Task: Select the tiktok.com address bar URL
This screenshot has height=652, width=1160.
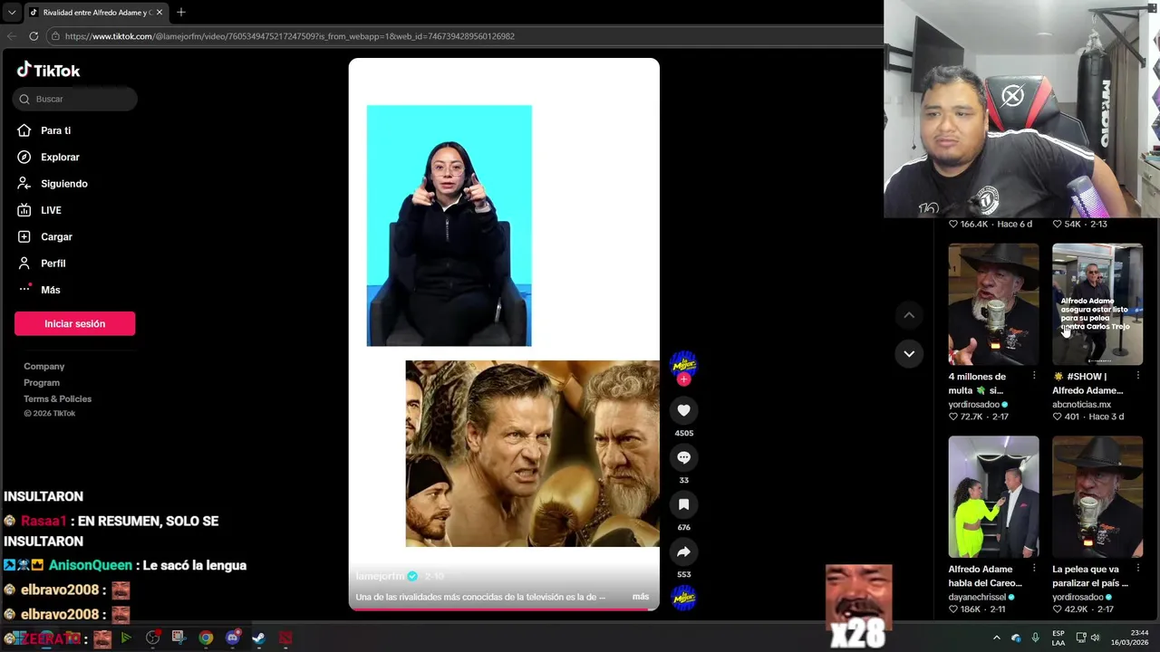Action: point(290,36)
